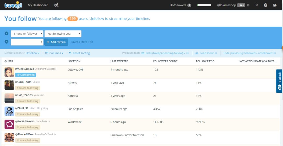Viewport: 283px width, 146px height.
Task: Open the Unfollowed counter in header
Action: (180, 5)
